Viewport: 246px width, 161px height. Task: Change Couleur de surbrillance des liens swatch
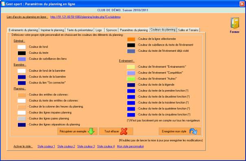tap(22, 59)
